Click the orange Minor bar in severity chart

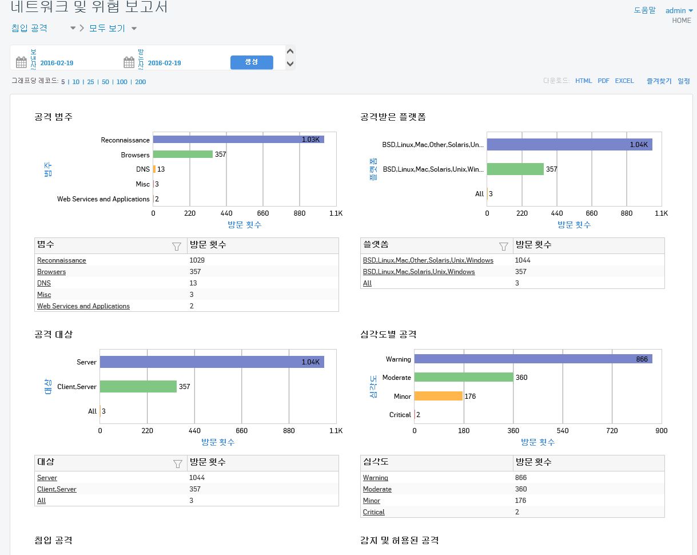(439, 396)
